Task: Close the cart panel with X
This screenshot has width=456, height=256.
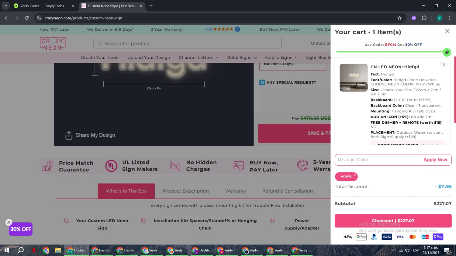Action: tap(447, 31)
